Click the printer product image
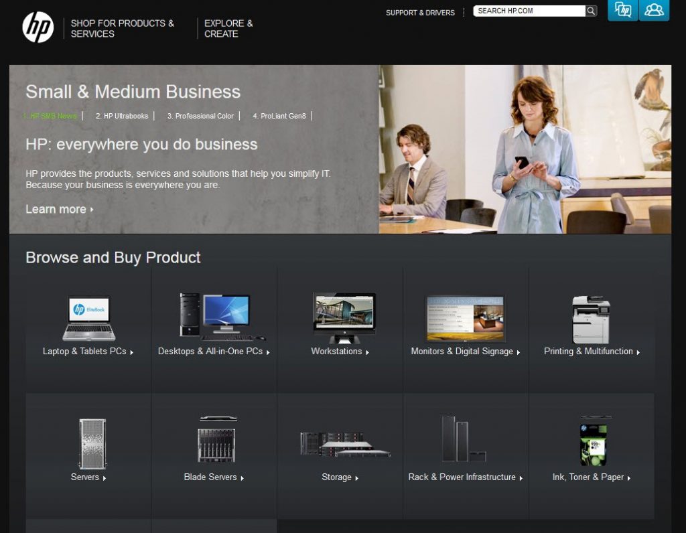This screenshot has height=533, width=686. 591,319
